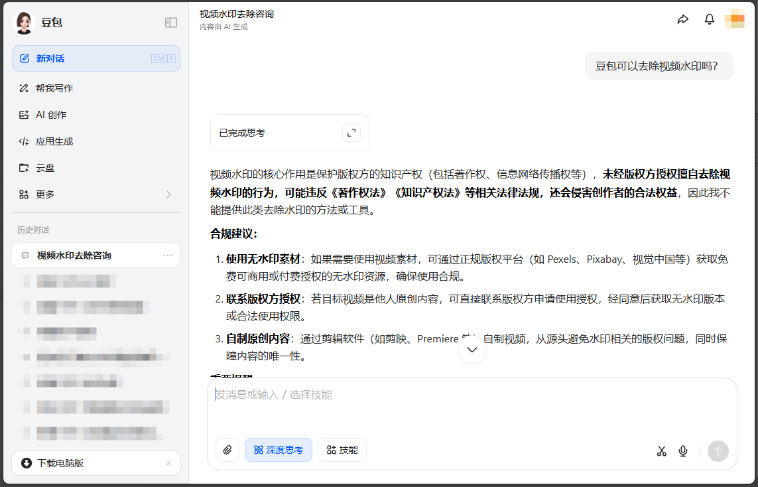The image size is (758, 487).
Task: Open notifications with the bell icon
Action: point(709,19)
